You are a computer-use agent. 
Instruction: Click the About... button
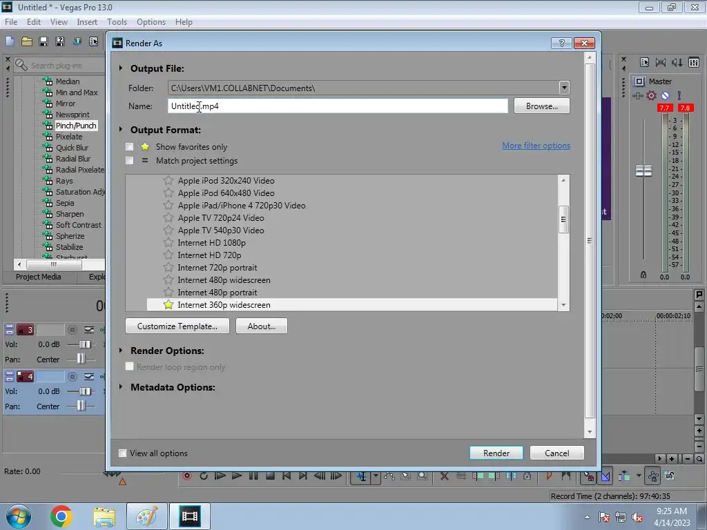click(x=262, y=326)
